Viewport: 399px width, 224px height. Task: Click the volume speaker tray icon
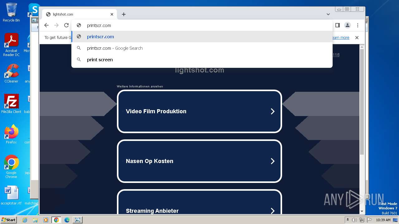click(354, 220)
